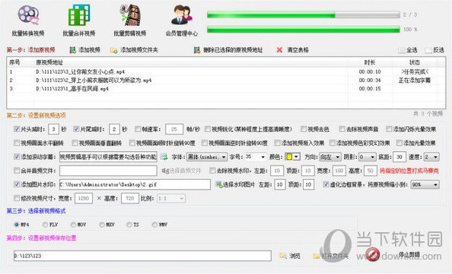Enable 添加视频色彩变幻效果 checkbox
Viewport: 452px width, 274px height.
coord(333,143)
